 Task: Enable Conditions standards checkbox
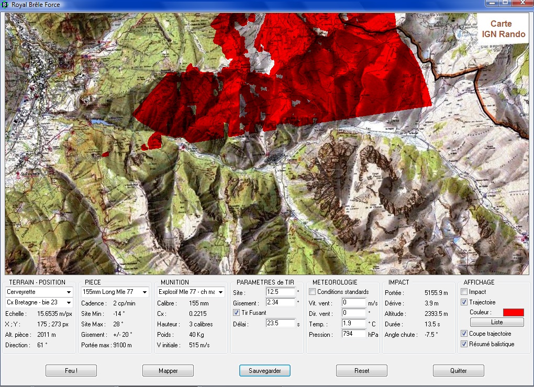(x=313, y=292)
